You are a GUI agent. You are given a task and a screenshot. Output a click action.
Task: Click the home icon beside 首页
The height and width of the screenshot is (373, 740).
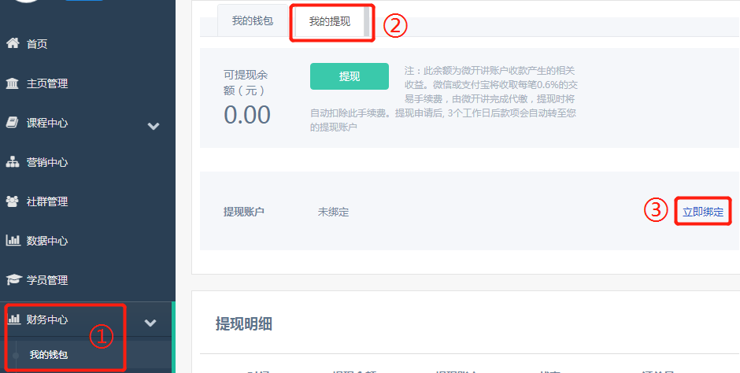click(13, 43)
